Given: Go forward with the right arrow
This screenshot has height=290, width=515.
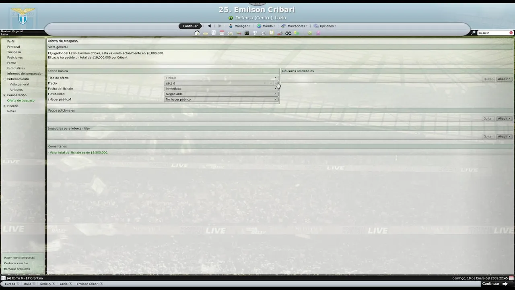Looking at the screenshot, I should pos(220,26).
